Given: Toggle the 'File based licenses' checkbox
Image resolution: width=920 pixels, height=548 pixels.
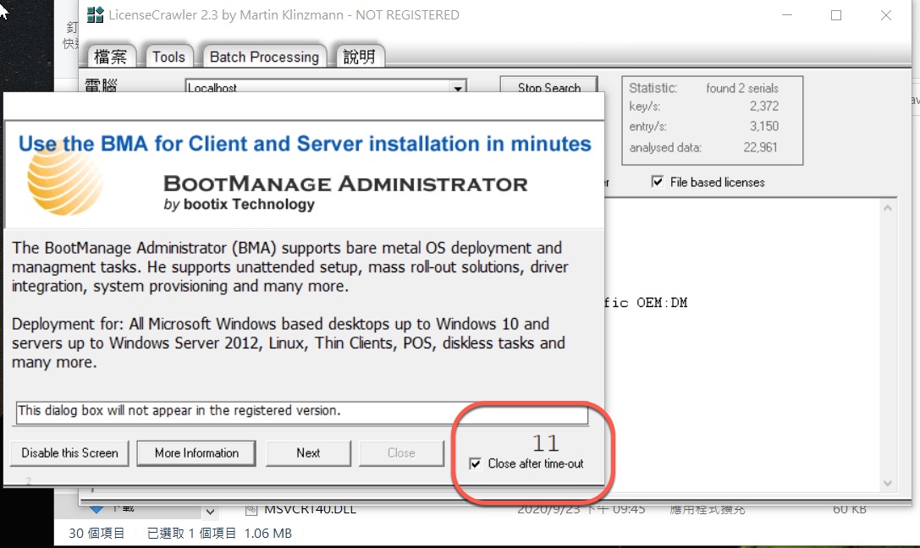Looking at the screenshot, I should point(657,182).
